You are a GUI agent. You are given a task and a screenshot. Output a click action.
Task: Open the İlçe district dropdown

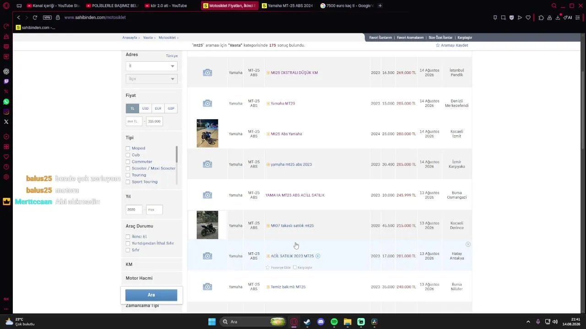(x=151, y=79)
